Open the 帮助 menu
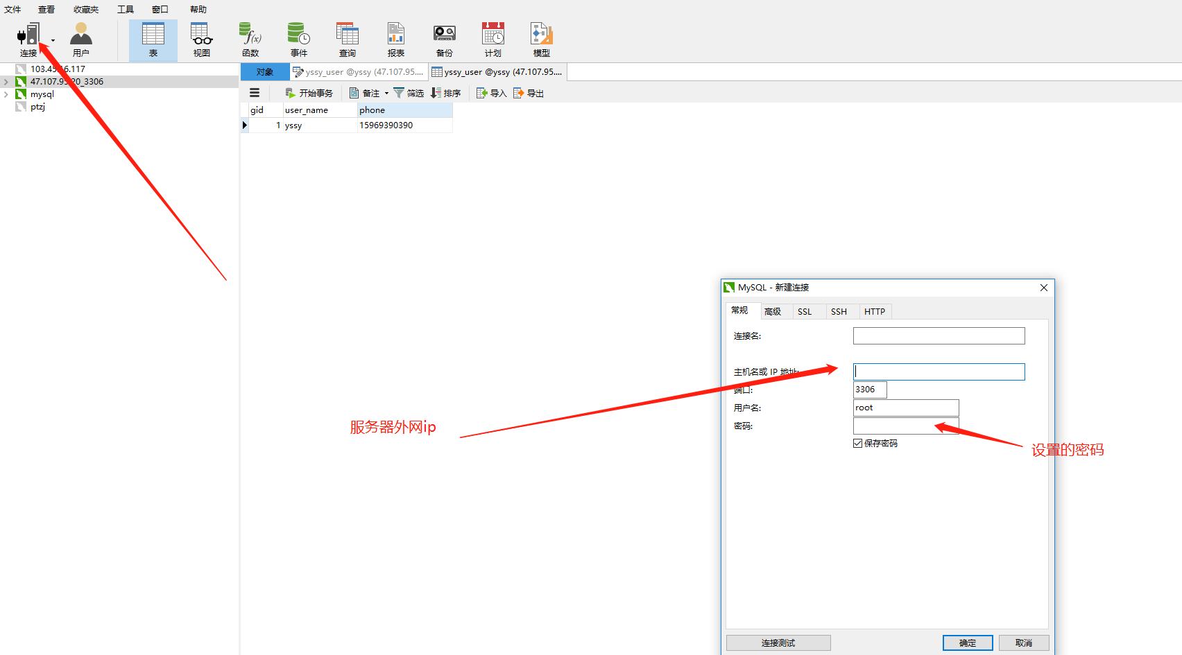Viewport: 1182px width, 655px height. click(x=198, y=9)
